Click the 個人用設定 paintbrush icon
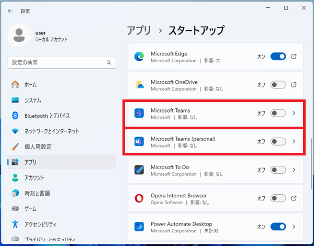The width and height of the screenshot is (314, 246). point(15,147)
